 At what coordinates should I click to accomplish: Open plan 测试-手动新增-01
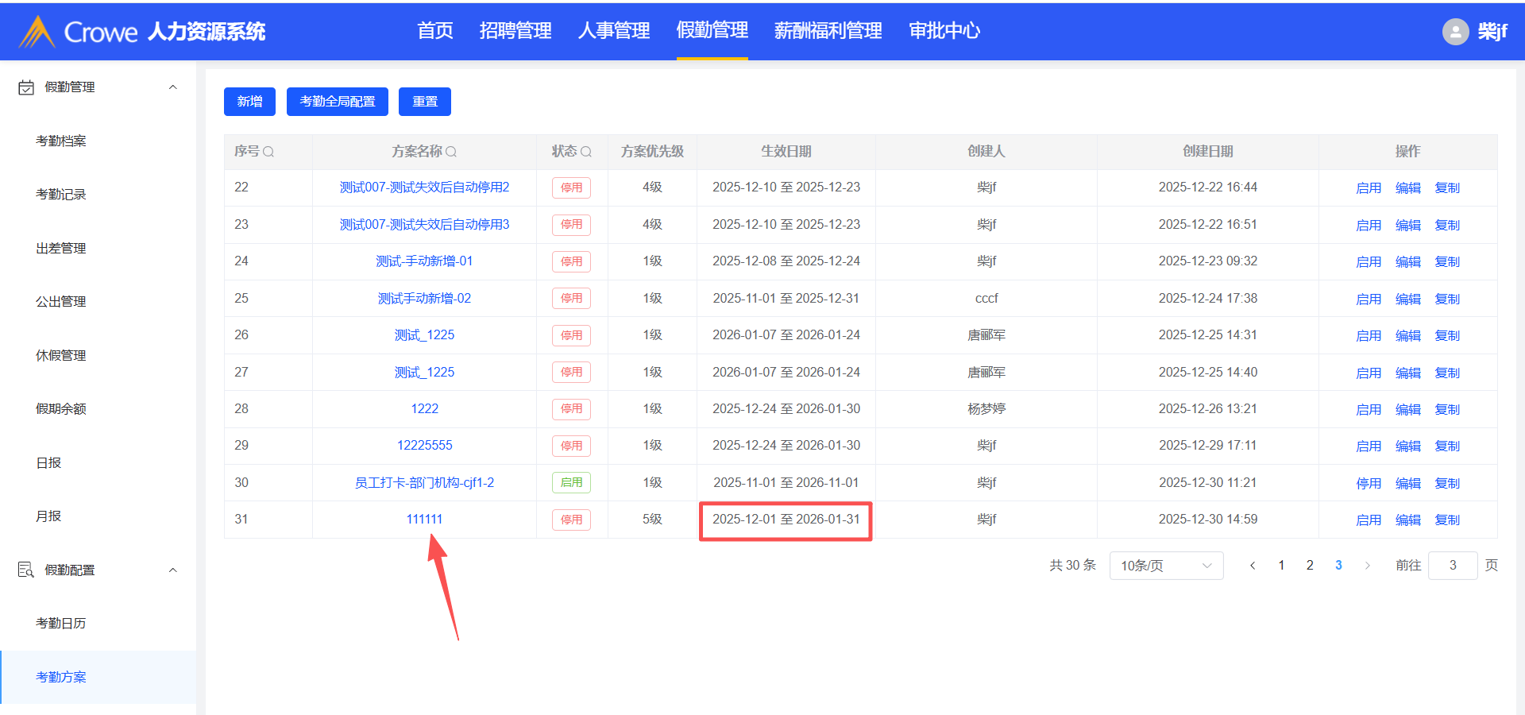(425, 261)
